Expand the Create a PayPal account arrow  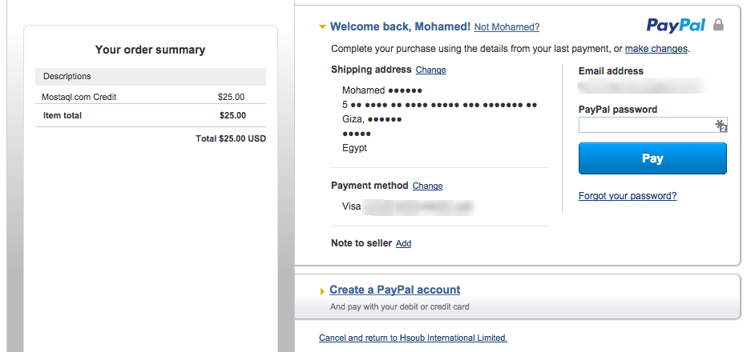coord(322,290)
